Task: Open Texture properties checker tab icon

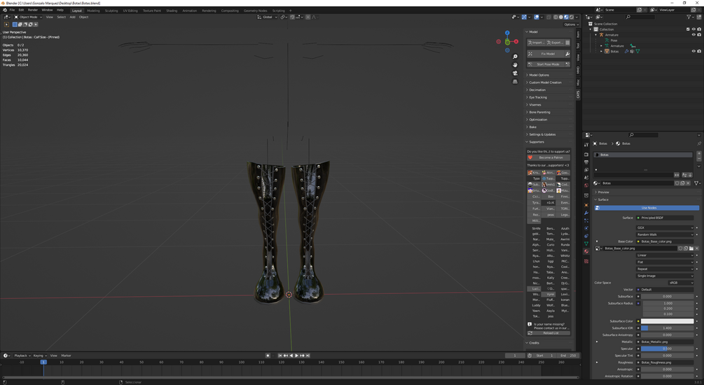Action: tap(586, 261)
